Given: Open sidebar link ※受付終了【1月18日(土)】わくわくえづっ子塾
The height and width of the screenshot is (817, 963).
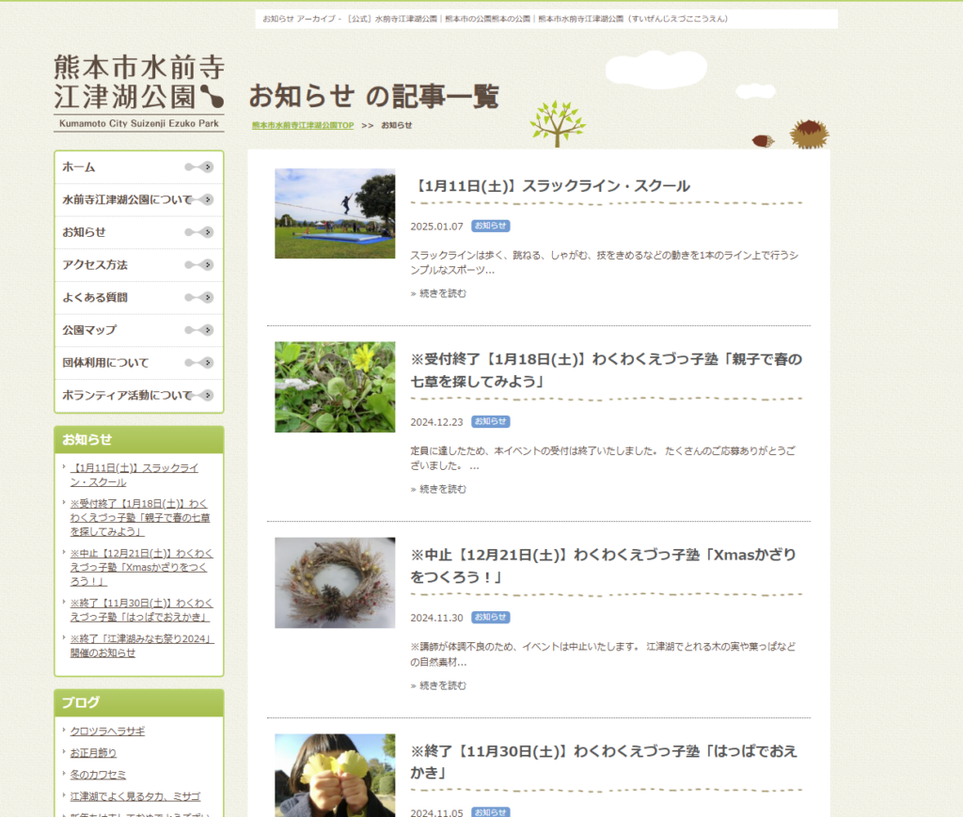Looking at the screenshot, I should [x=139, y=517].
